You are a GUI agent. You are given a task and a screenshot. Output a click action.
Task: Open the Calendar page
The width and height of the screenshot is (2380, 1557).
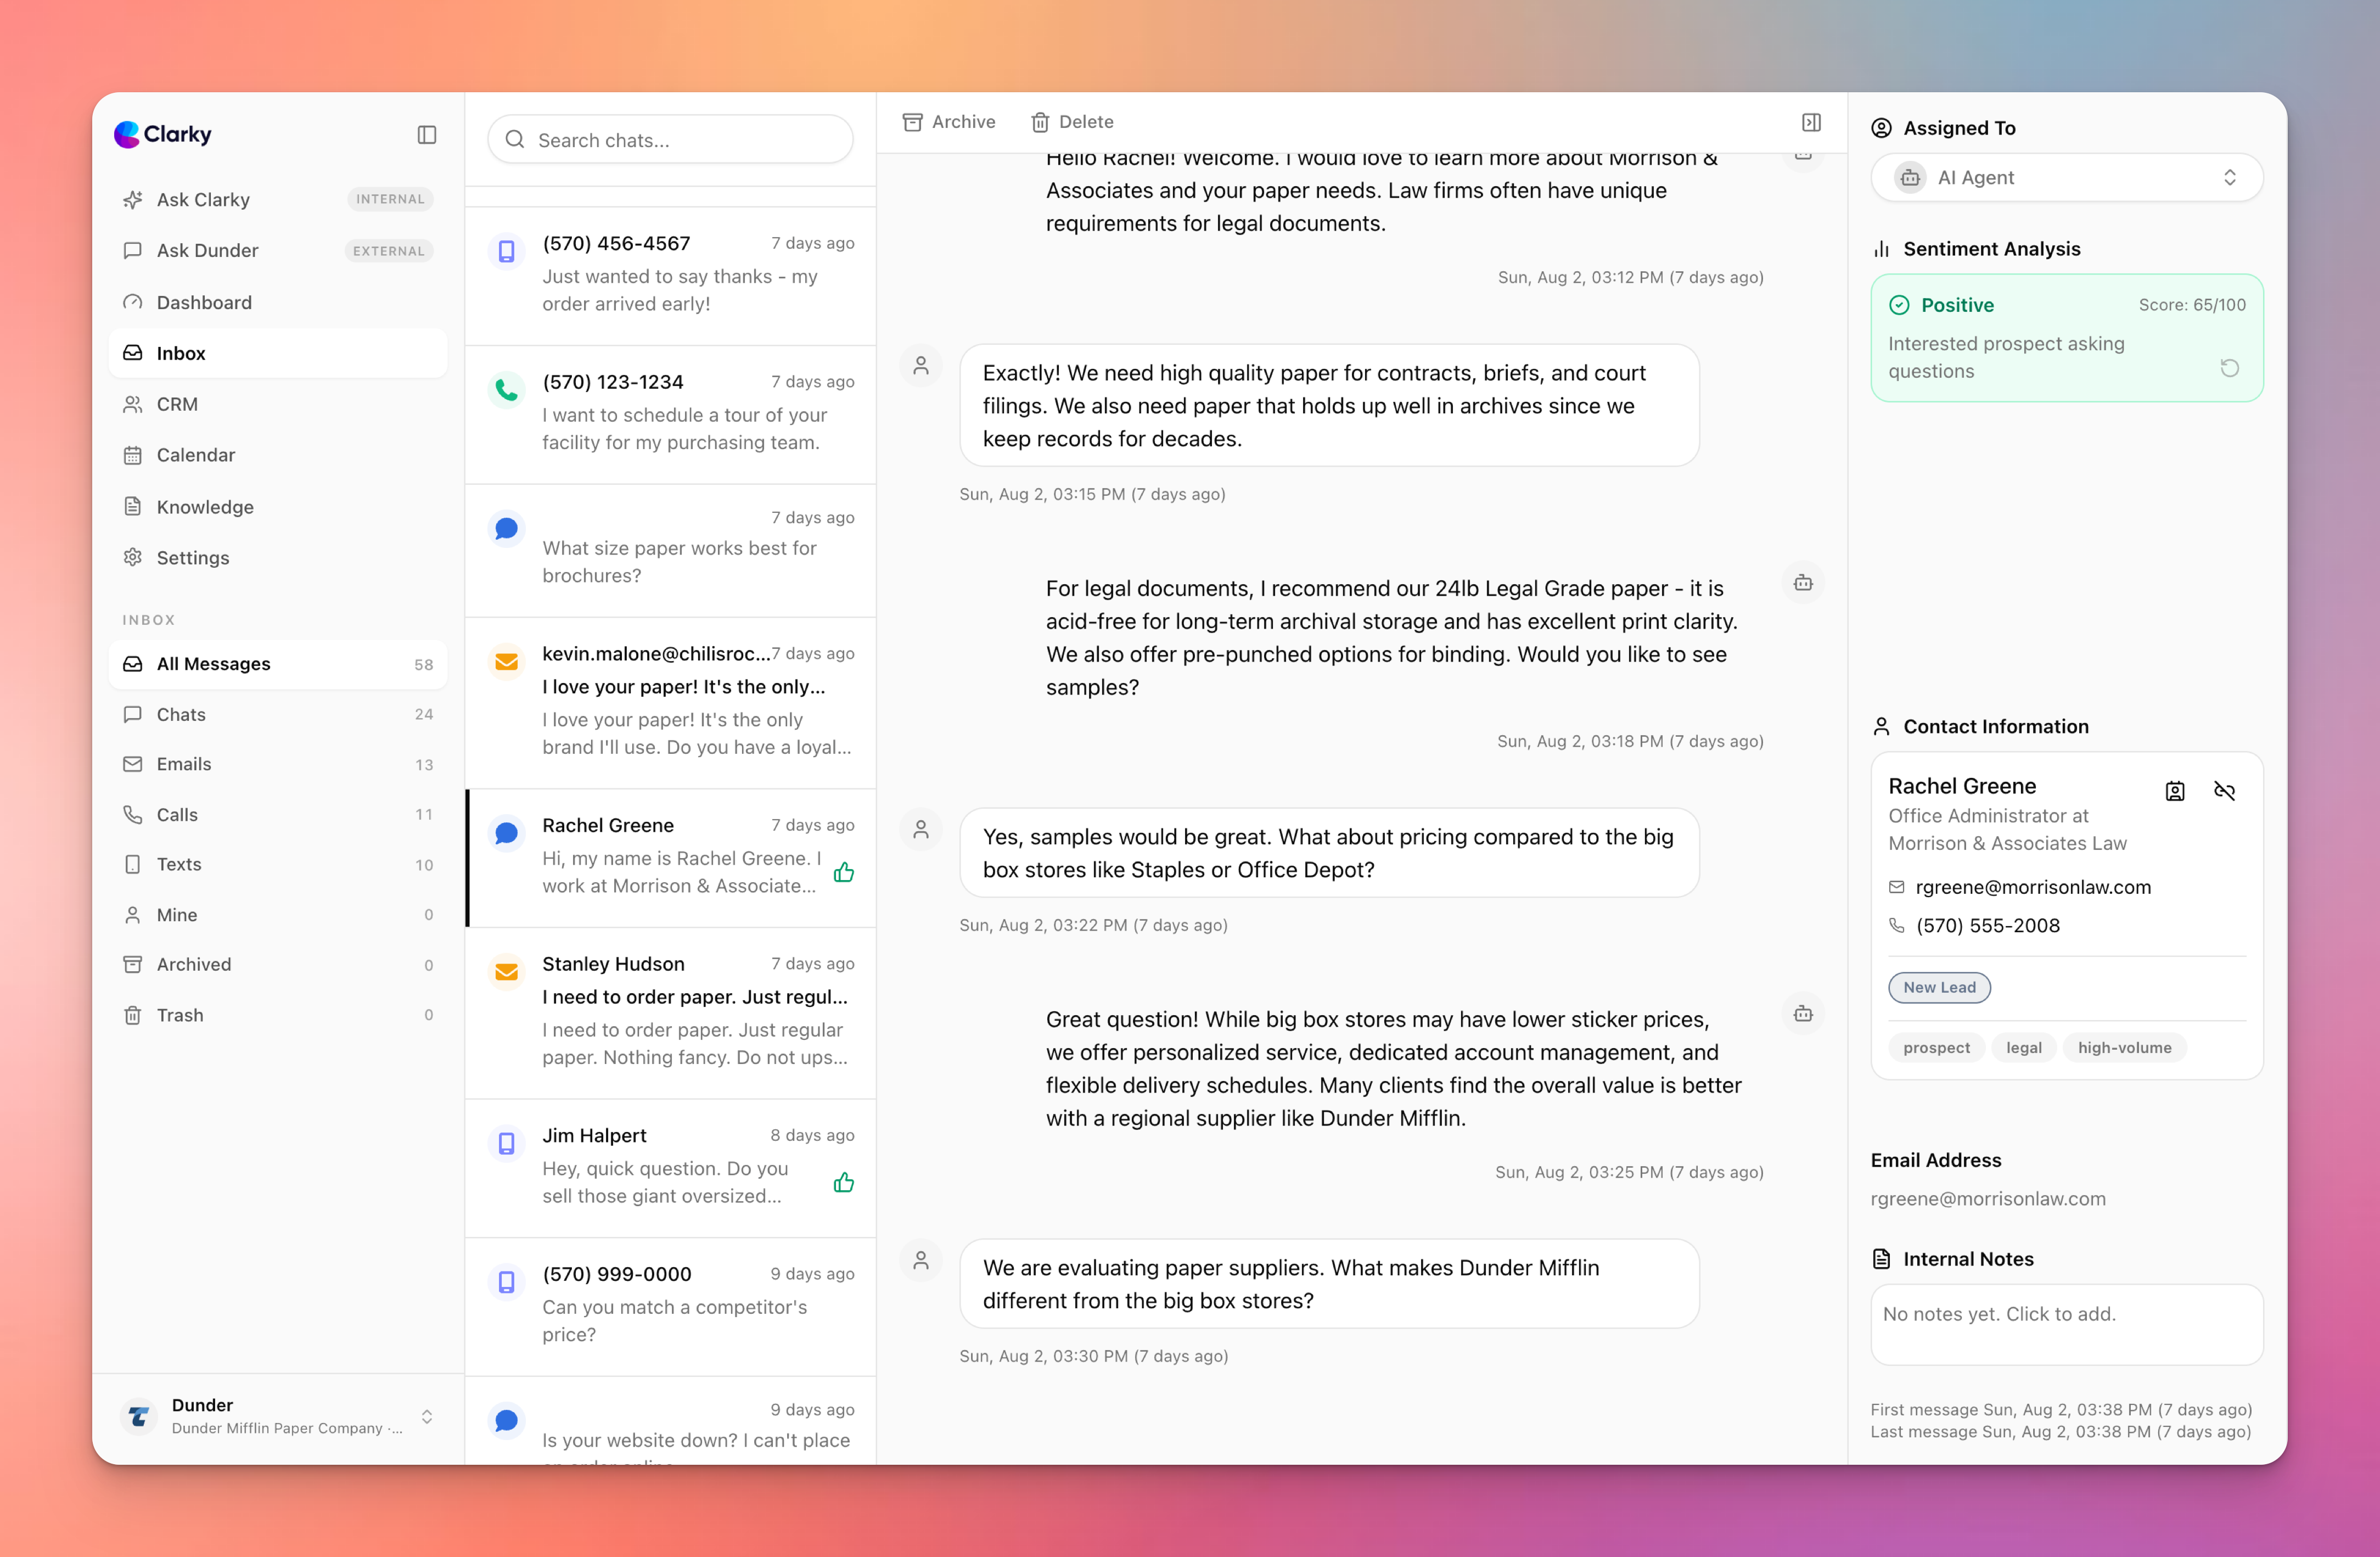(x=278, y=455)
